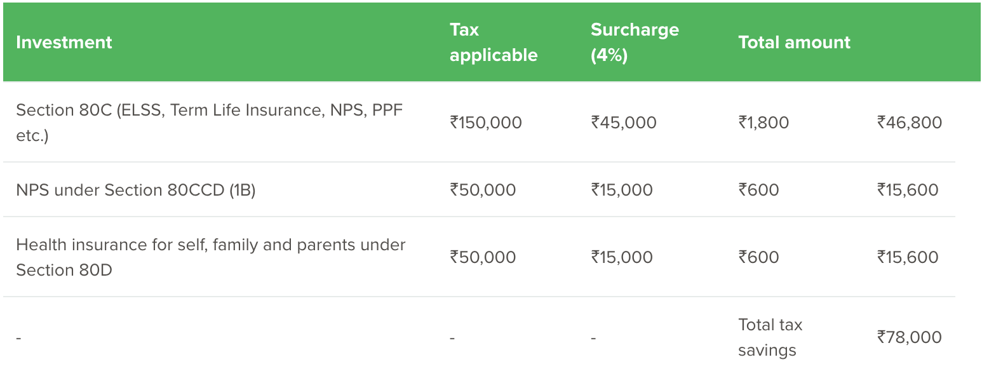
Task: Click the ₹45,000 cell in Section 80C row
Action: 624,123
